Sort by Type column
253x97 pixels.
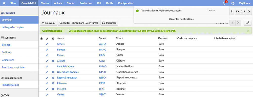(119, 38)
